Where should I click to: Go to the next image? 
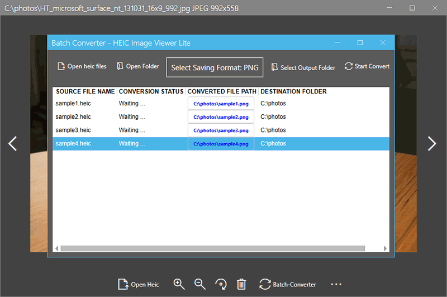pyautogui.click(x=432, y=143)
